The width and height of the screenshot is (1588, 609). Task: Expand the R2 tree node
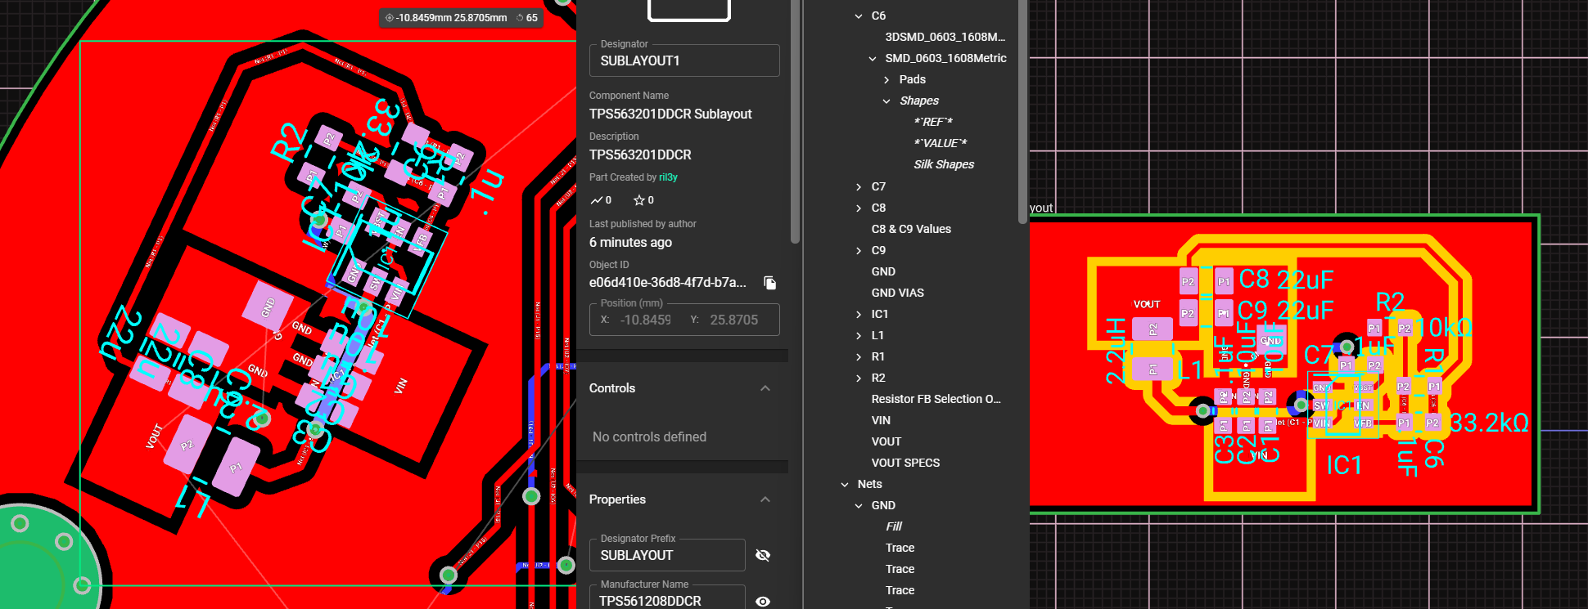pyautogui.click(x=859, y=378)
